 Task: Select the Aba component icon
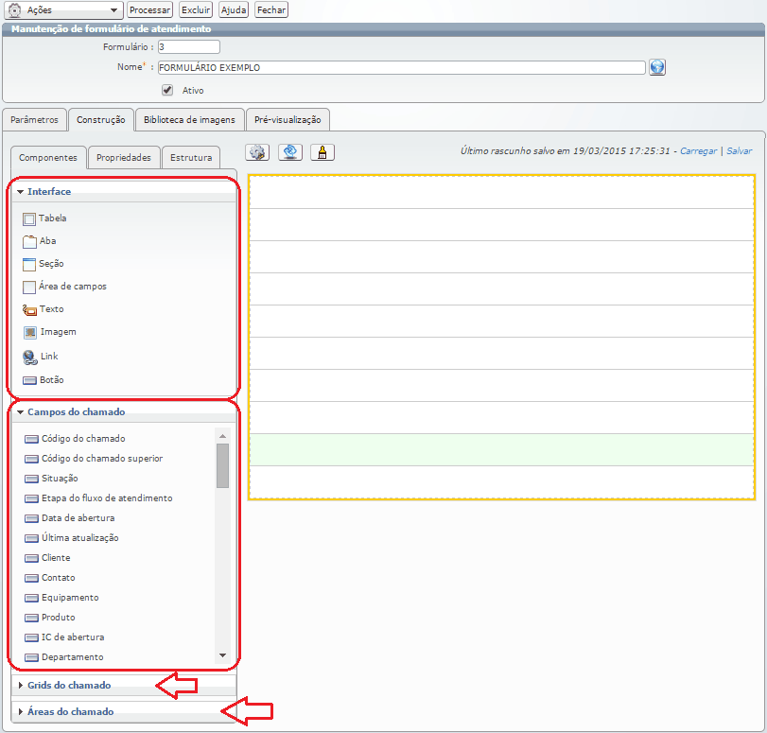(x=29, y=241)
